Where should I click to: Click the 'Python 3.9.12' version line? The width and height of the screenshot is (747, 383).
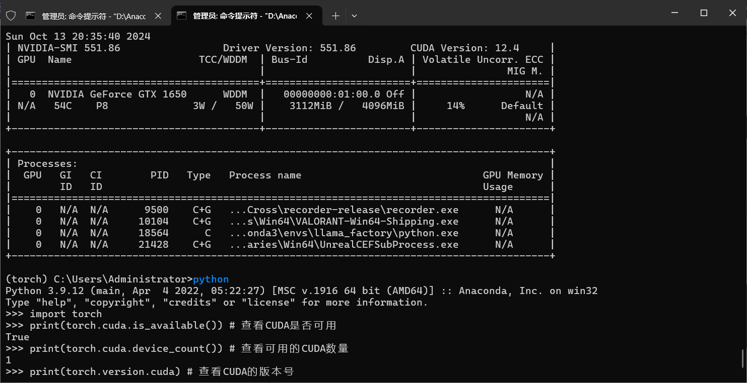[x=302, y=291]
